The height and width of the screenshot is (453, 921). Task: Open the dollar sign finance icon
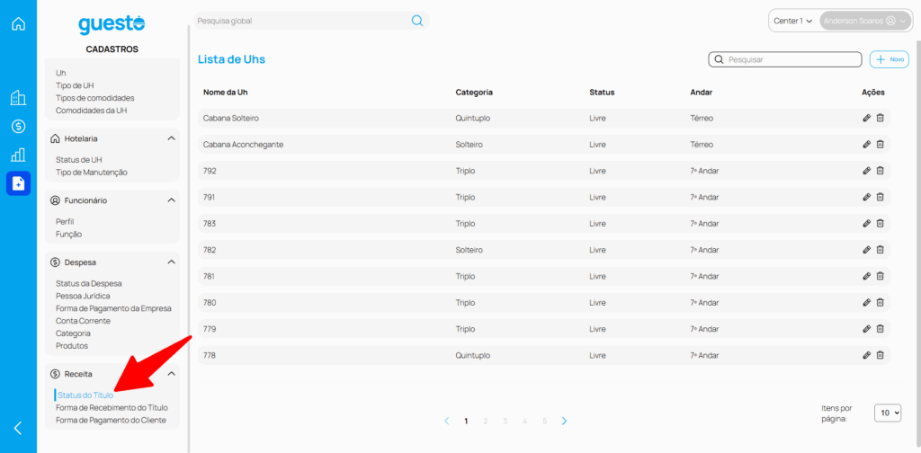point(18,127)
